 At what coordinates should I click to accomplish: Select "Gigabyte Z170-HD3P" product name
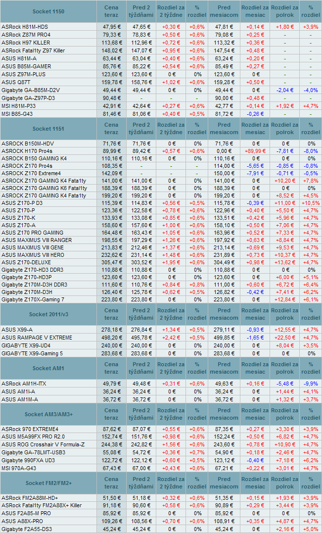pyautogui.click(x=26, y=277)
